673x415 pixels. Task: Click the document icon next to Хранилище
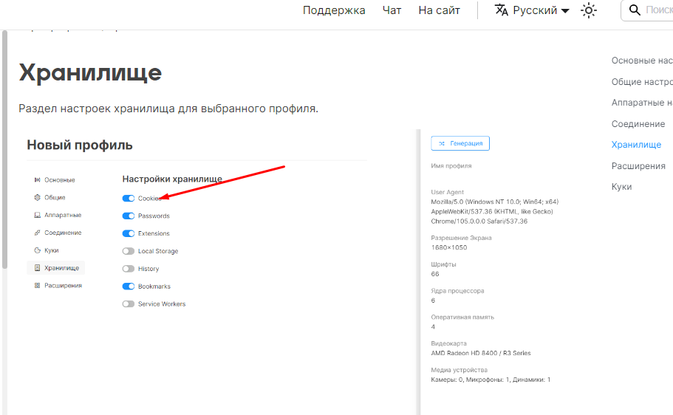click(x=38, y=268)
